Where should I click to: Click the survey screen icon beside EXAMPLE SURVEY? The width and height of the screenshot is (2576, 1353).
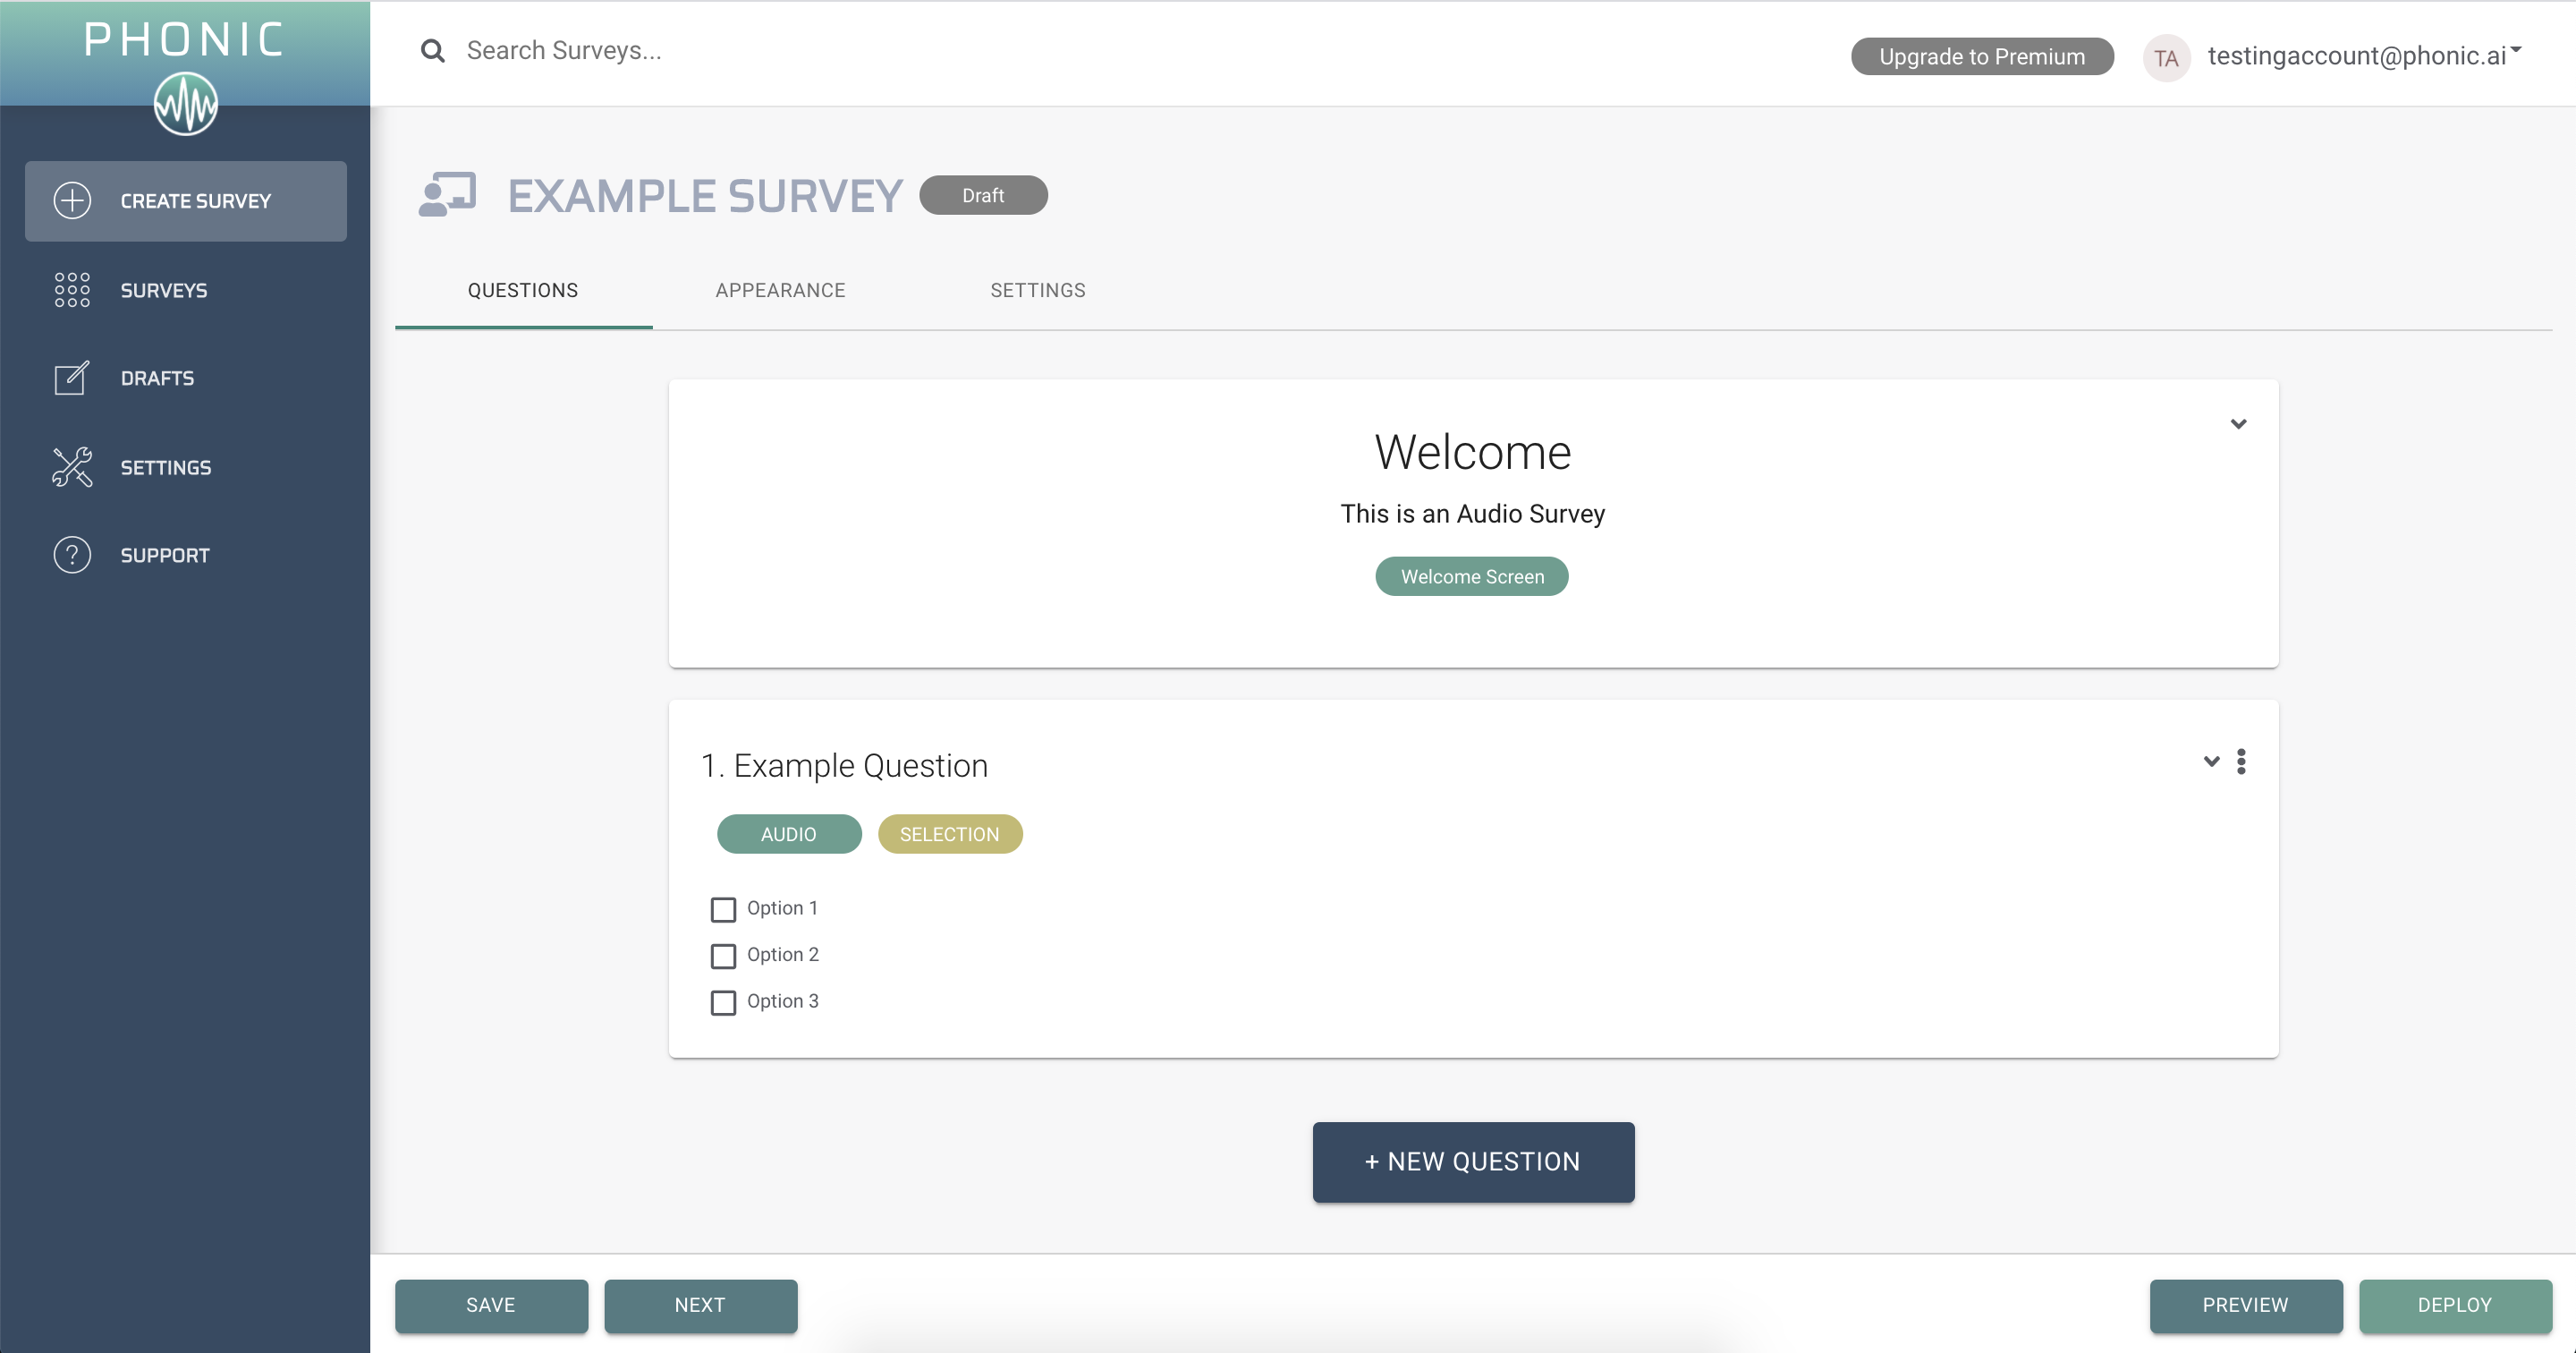click(x=445, y=194)
